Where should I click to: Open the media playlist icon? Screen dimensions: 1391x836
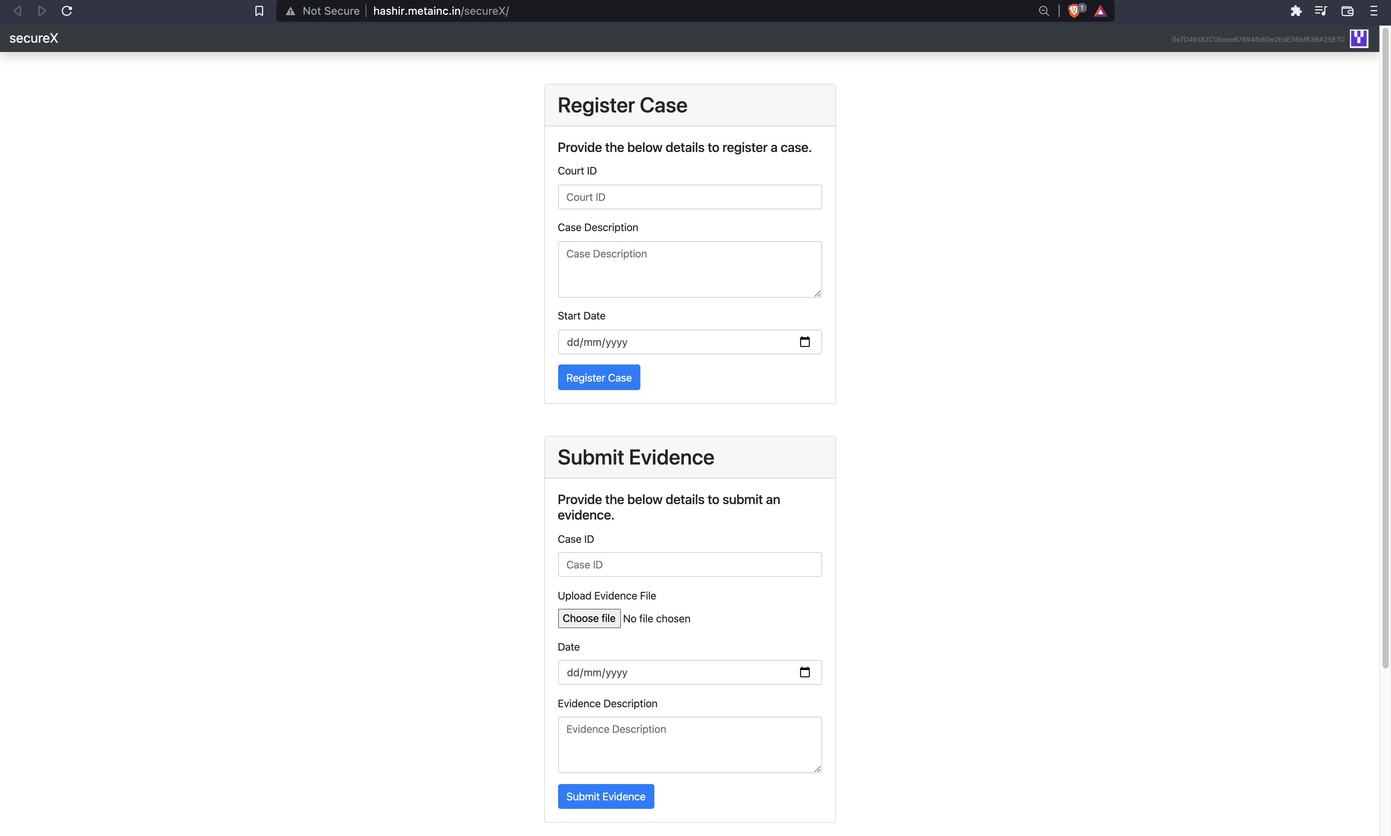click(1320, 11)
